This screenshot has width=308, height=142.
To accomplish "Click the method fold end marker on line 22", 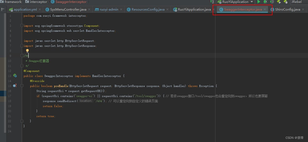I will point(22,121).
